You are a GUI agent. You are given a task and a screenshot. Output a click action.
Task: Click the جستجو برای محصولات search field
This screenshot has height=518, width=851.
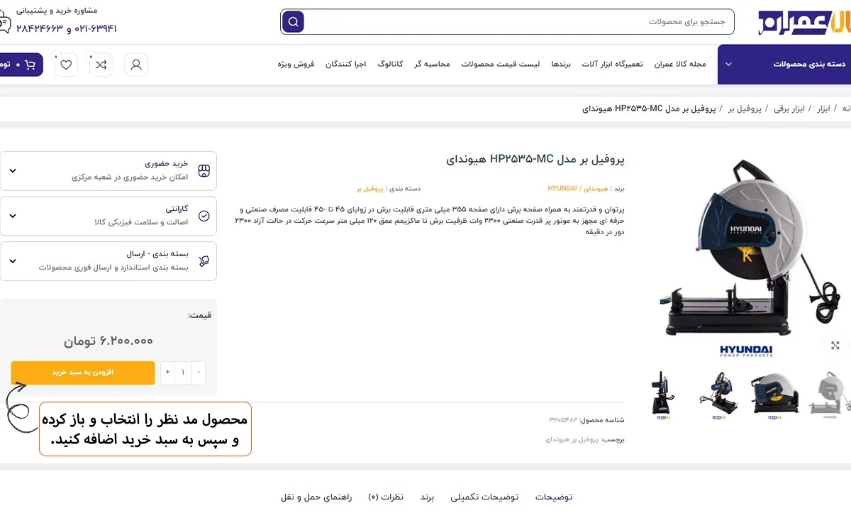click(x=519, y=22)
